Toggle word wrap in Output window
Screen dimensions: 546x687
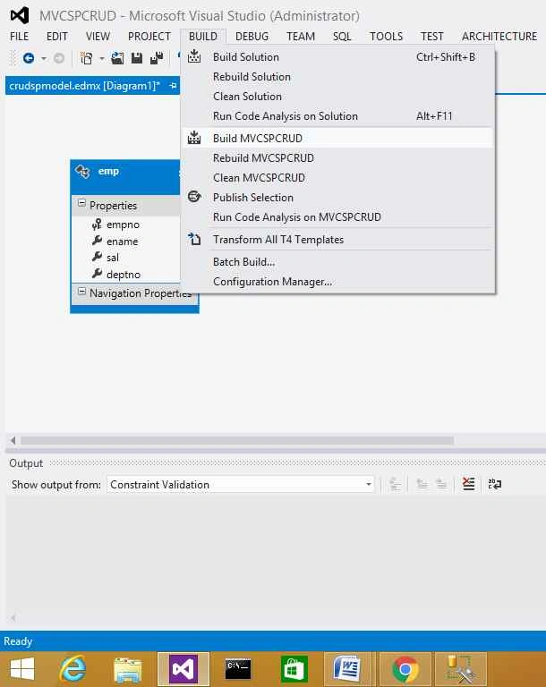tap(495, 484)
